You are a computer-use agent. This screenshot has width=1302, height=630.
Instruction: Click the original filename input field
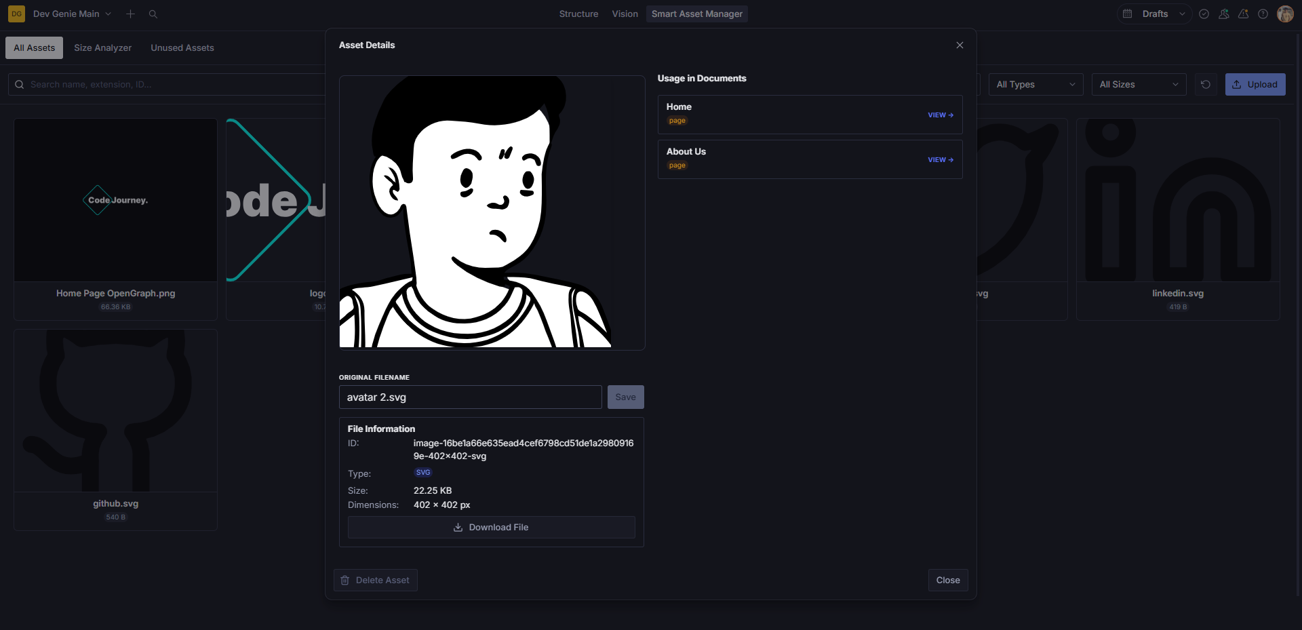coord(470,397)
